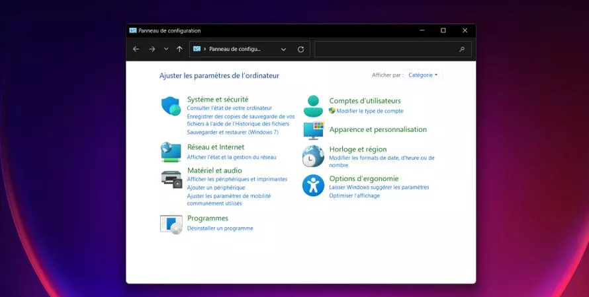Close the Panneau de configuration window
This screenshot has height=297, width=589.
click(x=465, y=30)
